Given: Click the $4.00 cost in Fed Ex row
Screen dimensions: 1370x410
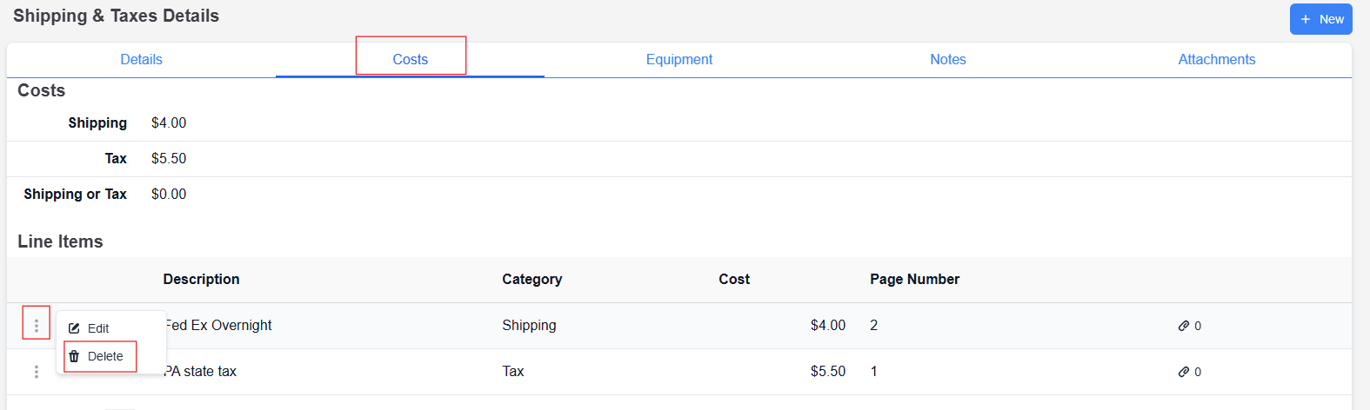Looking at the screenshot, I should pos(828,325).
